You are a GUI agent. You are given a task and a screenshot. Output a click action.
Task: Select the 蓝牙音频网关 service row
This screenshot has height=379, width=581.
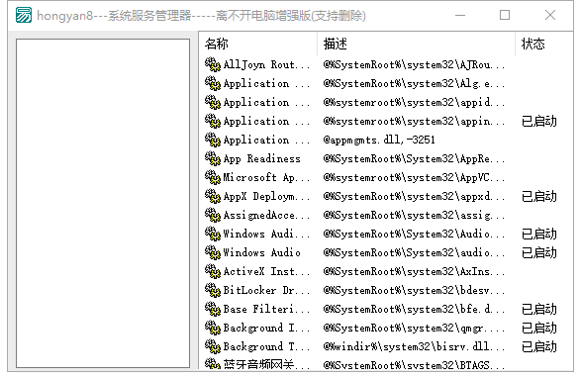click(386, 364)
